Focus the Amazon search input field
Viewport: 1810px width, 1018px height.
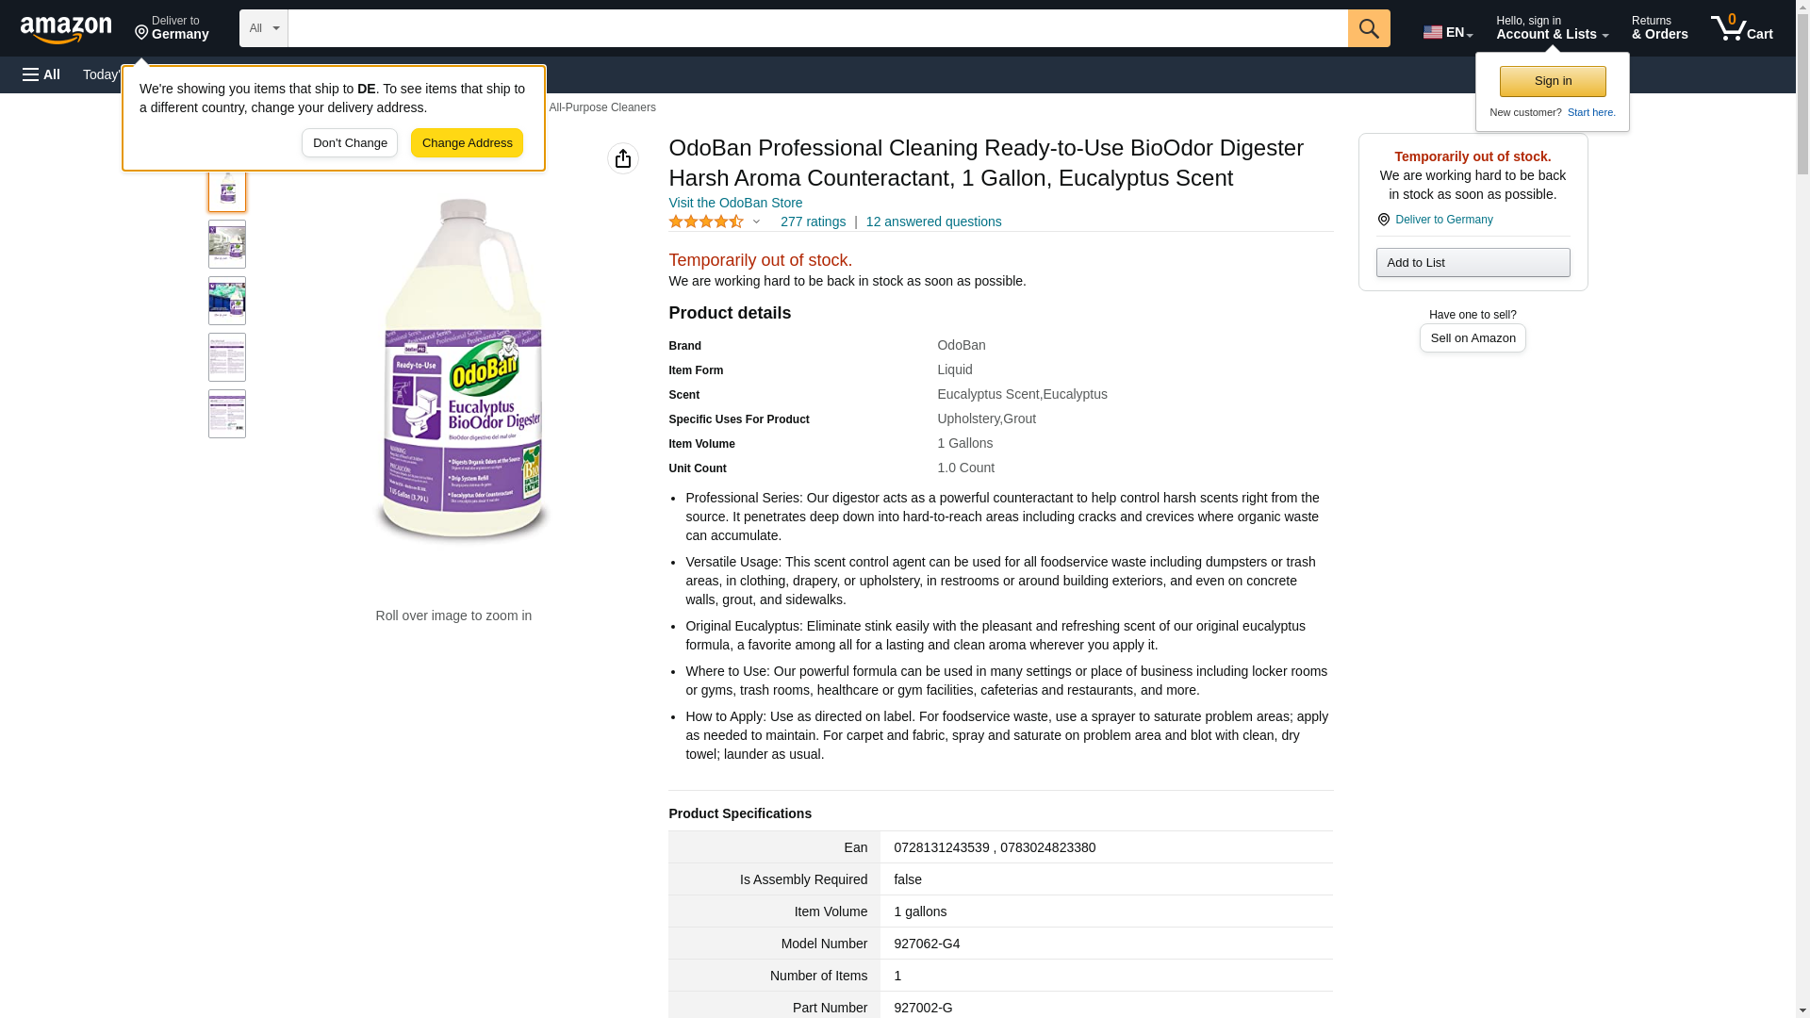click(x=817, y=28)
